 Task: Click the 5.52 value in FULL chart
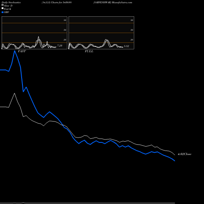(x=126, y=46)
